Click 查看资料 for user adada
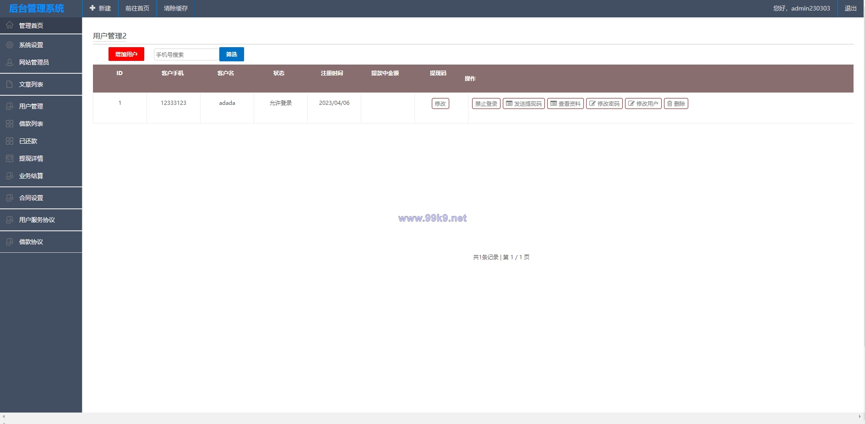Image resolution: width=865 pixels, height=424 pixels. coord(566,103)
